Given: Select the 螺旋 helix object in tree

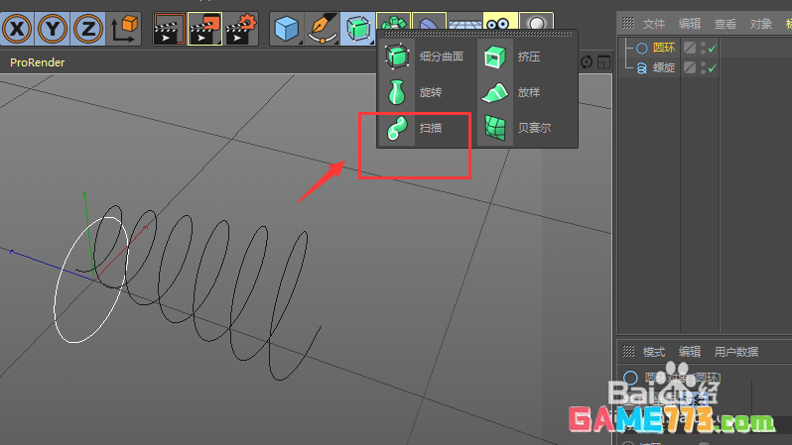Looking at the screenshot, I should point(664,67).
